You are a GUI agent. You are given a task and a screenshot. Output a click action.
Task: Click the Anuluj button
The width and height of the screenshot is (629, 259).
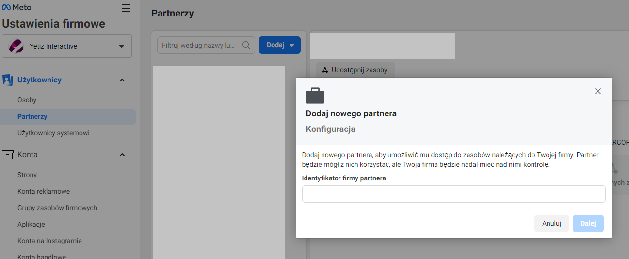551,223
